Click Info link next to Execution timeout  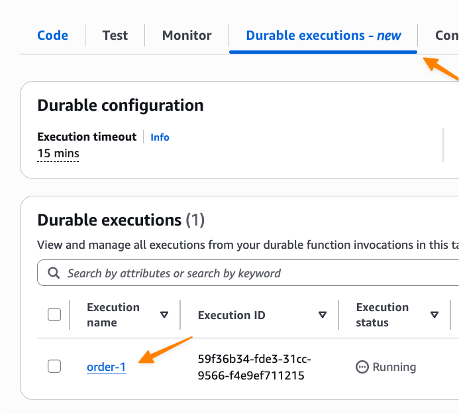coord(160,137)
